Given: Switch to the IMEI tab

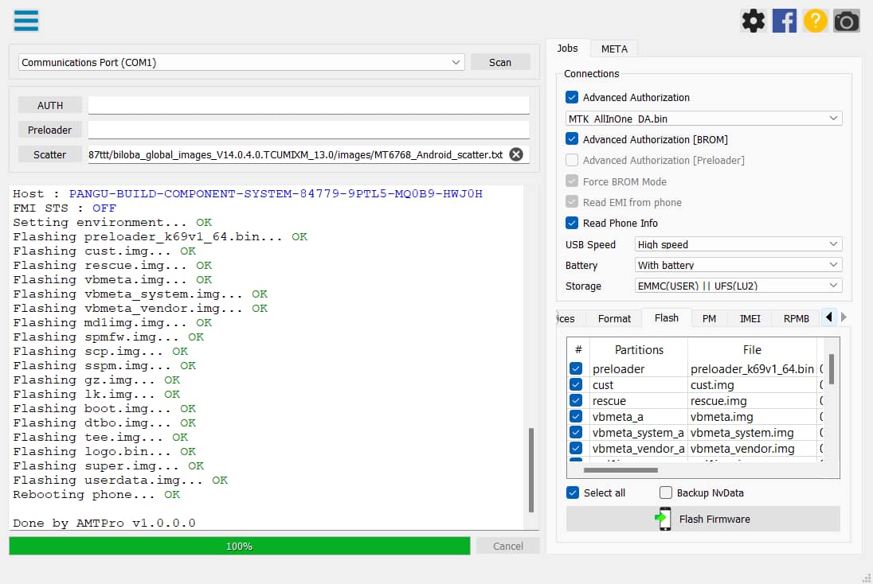Looking at the screenshot, I should (750, 319).
